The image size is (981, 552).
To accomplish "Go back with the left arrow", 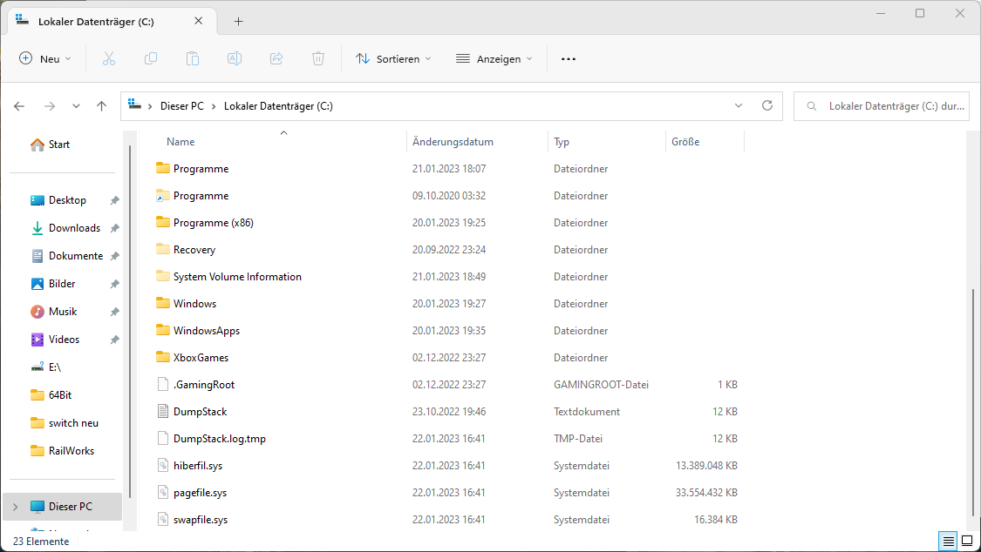I will tap(19, 106).
